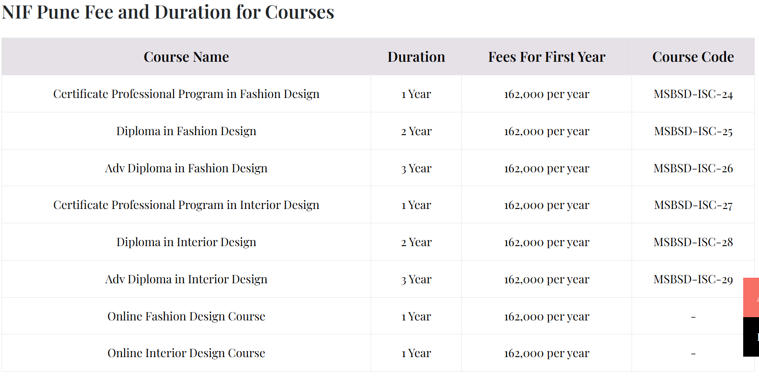Click the Duration column header

(x=416, y=57)
